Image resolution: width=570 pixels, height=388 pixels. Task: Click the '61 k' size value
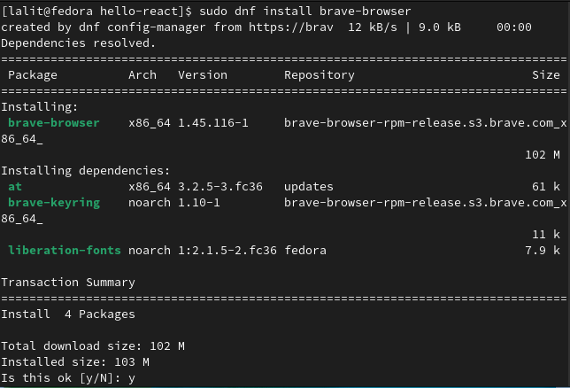click(546, 187)
